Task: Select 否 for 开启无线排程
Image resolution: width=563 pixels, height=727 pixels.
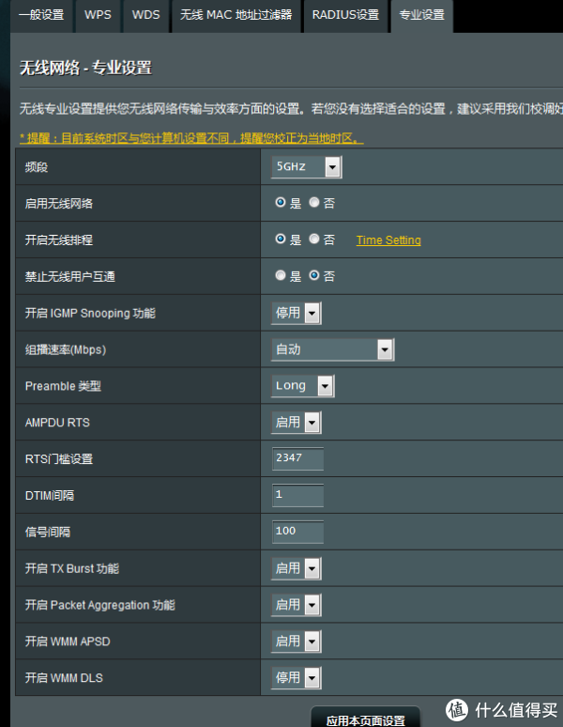Action: (x=314, y=240)
